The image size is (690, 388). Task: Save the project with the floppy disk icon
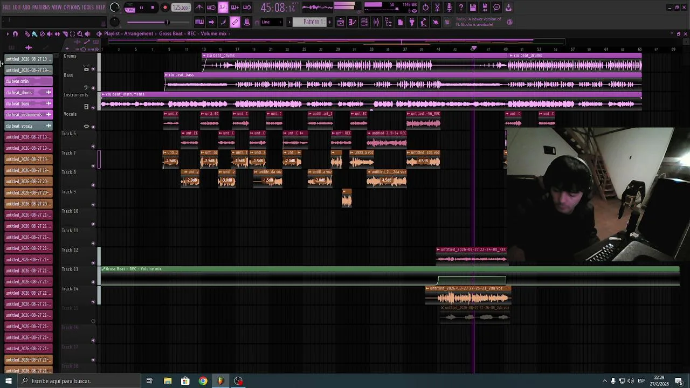(x=473, y=8)
